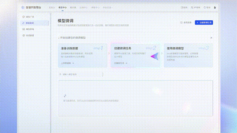The height and width of the screenshot is (133, 237).
Task: Click the blue 创建微调任务 button
Action: [x=204, y=23]
